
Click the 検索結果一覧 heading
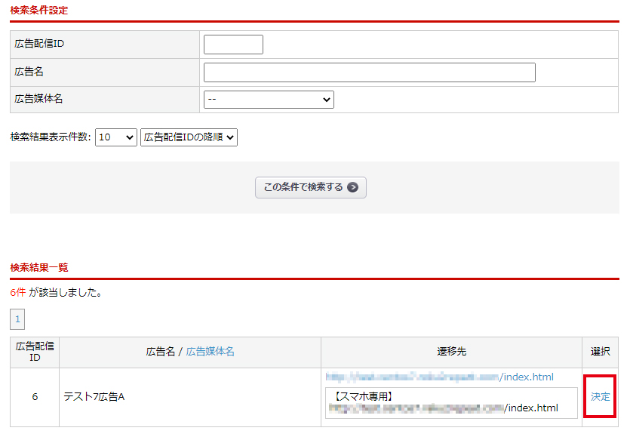tap(39, 268)
